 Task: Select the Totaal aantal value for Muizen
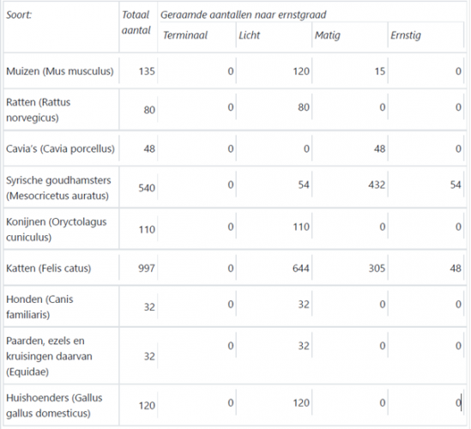pyautogui.click(x=147, y=71)
